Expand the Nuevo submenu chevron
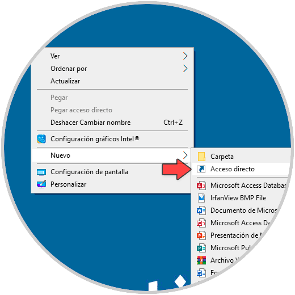The height and width of the screenshot is (295, 295). point(186,155)
